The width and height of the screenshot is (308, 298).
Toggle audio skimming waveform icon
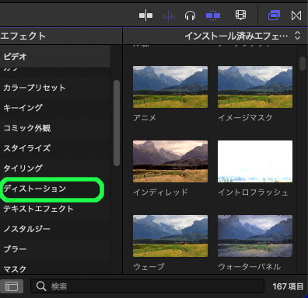click(x=168, y=16)
